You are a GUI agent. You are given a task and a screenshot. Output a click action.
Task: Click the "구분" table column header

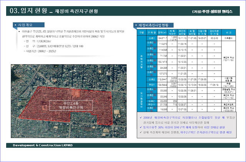[141, 32]
